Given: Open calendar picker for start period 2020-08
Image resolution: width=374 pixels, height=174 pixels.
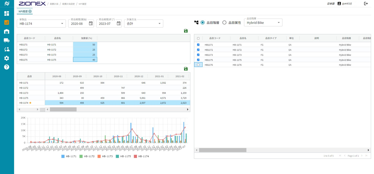Looking at the screenshot, I should coord(91,23).
